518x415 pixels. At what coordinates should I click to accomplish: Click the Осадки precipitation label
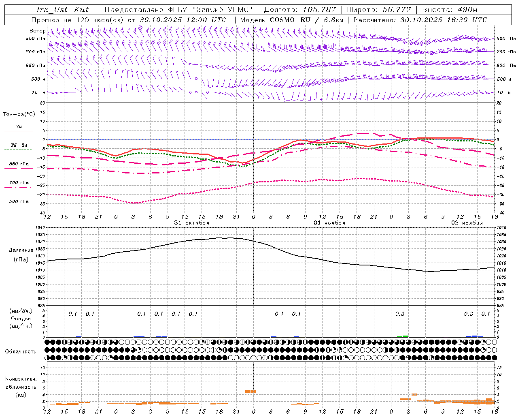pyautogui.click(x=21, y=319)
